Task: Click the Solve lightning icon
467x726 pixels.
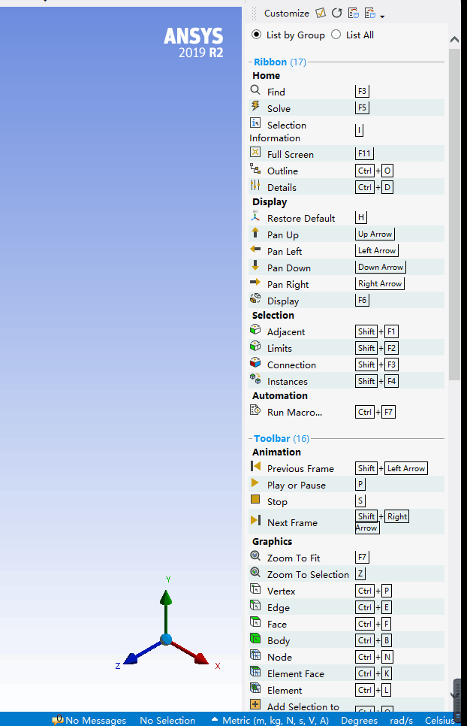Action: coord(255,107)
